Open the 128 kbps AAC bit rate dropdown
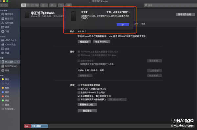Screen dimensions: 197x130 (x=117, y=99)
